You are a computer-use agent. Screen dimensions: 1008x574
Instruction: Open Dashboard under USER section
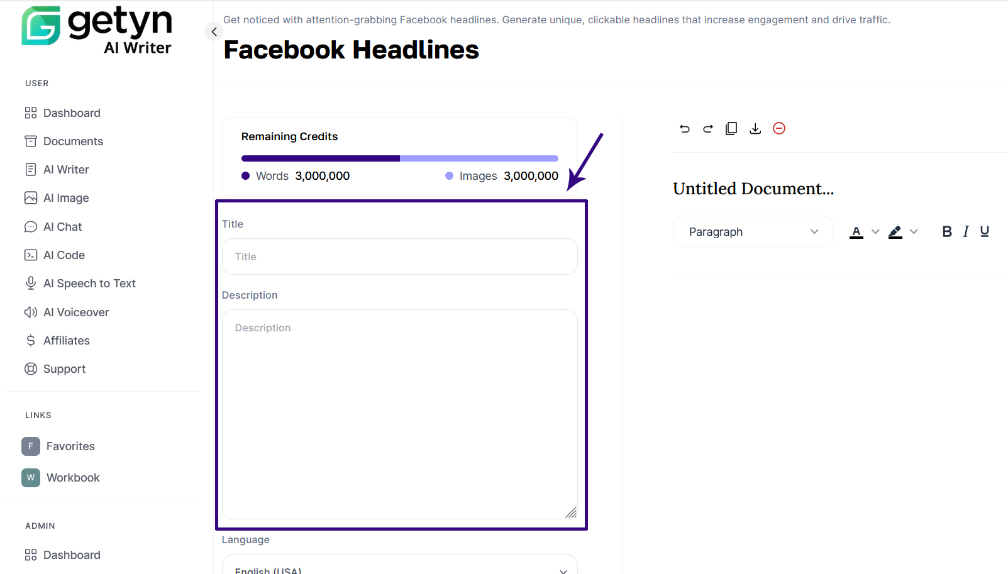[72, 113]
